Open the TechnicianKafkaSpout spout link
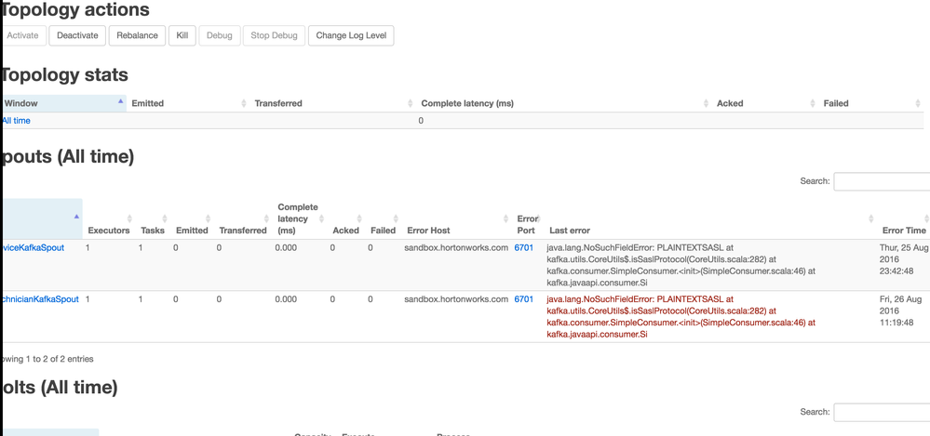 pos(39,299)
